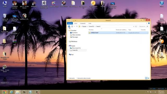Click the refresh button beside address bar

click(136, 26)
